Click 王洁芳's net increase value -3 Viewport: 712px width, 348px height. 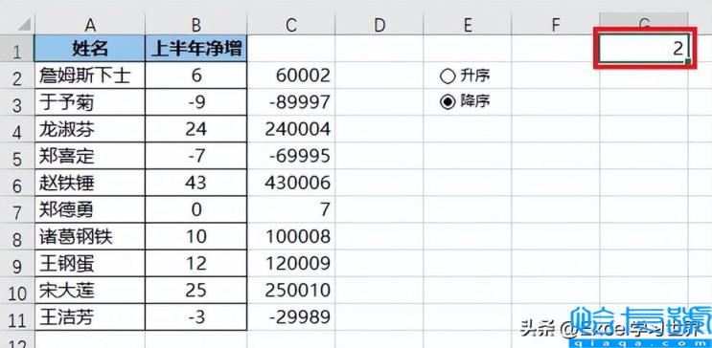click(x=196, y=317)
